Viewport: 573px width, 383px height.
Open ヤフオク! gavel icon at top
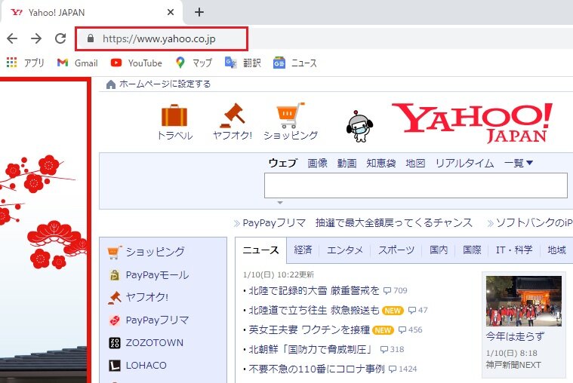pyautogui.click(x=233, y=115)
